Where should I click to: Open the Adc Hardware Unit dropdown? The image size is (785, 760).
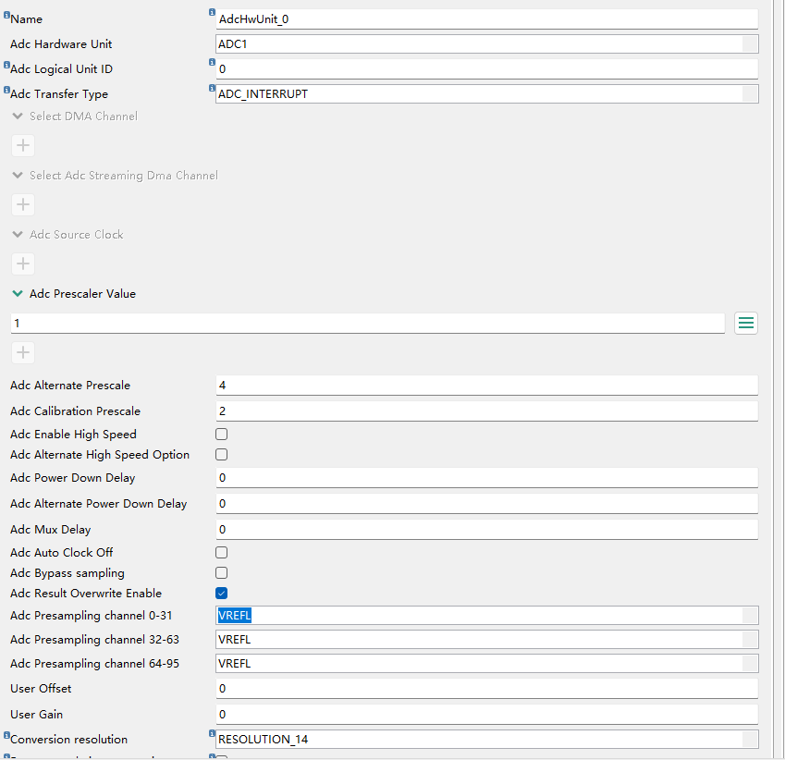(x=486, y=44)
